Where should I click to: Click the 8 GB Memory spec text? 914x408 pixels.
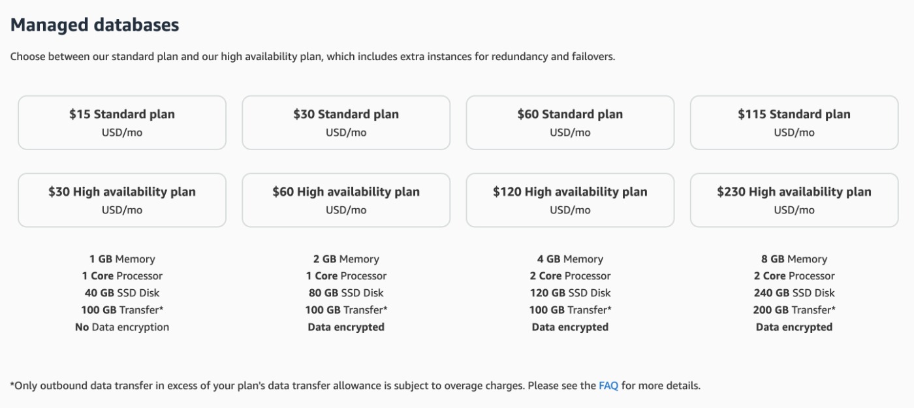point(795,258)
